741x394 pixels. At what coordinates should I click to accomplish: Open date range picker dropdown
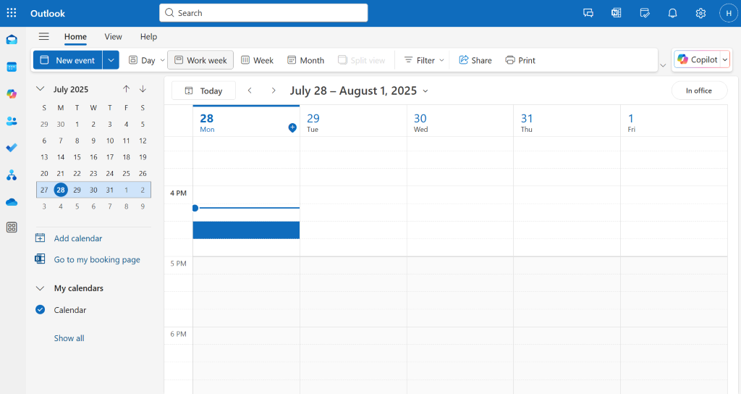(425, 91)
